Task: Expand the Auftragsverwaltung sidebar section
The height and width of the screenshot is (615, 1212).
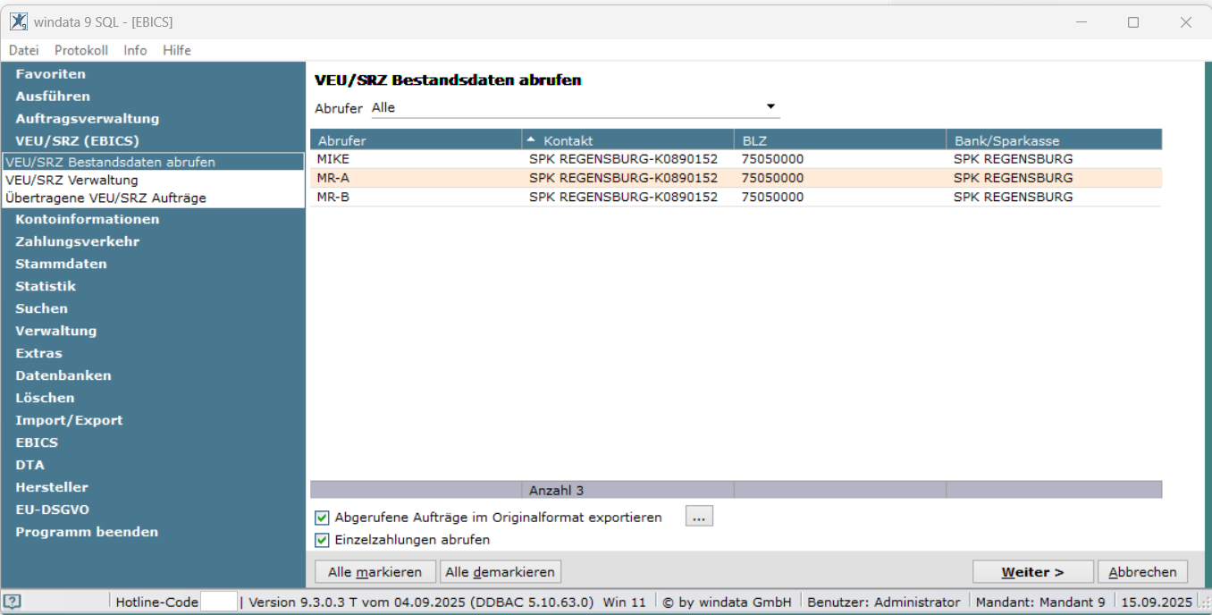Action: coord(88,119)
